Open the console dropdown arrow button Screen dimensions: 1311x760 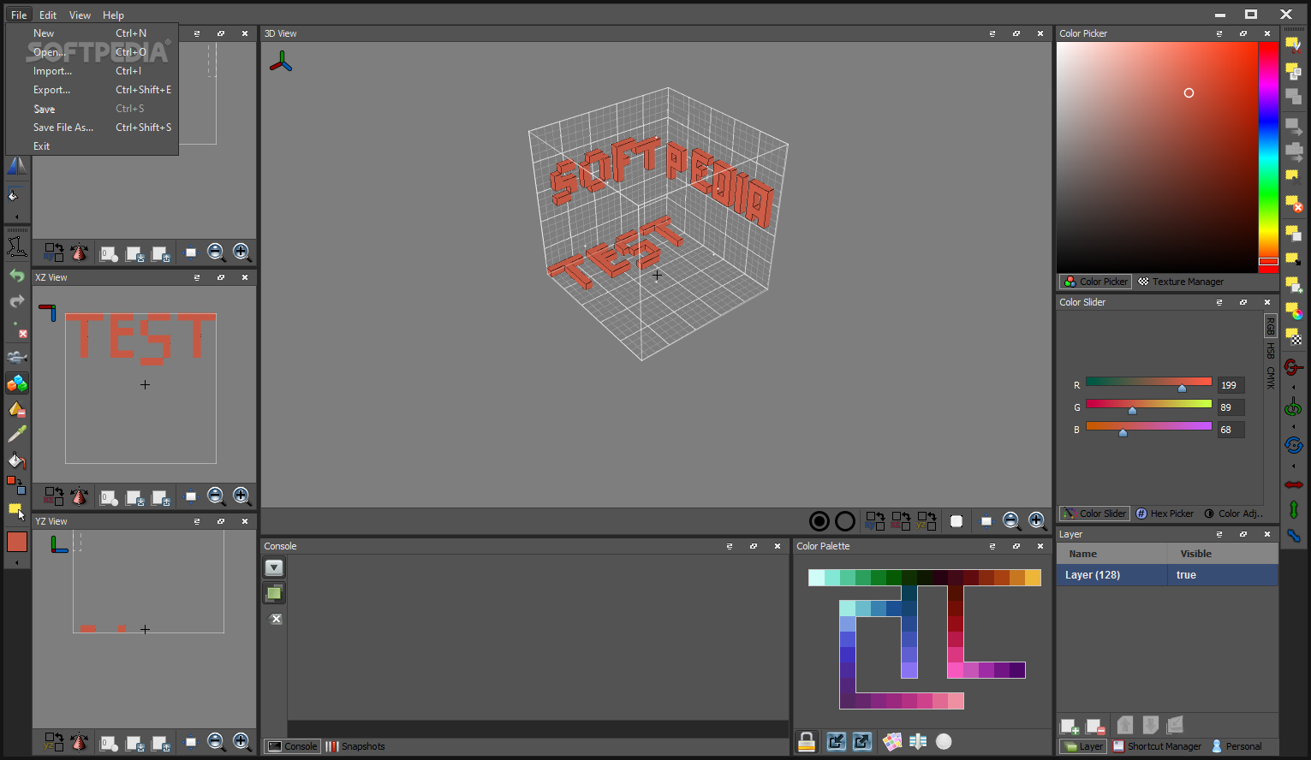(x=274, y=567)
